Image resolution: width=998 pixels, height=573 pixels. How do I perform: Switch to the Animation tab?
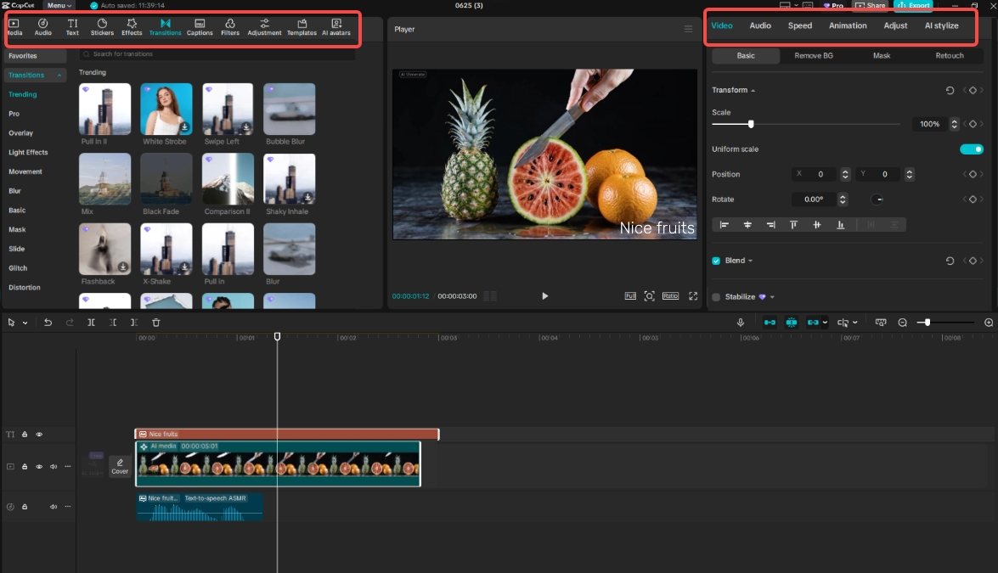click(848, 25)
